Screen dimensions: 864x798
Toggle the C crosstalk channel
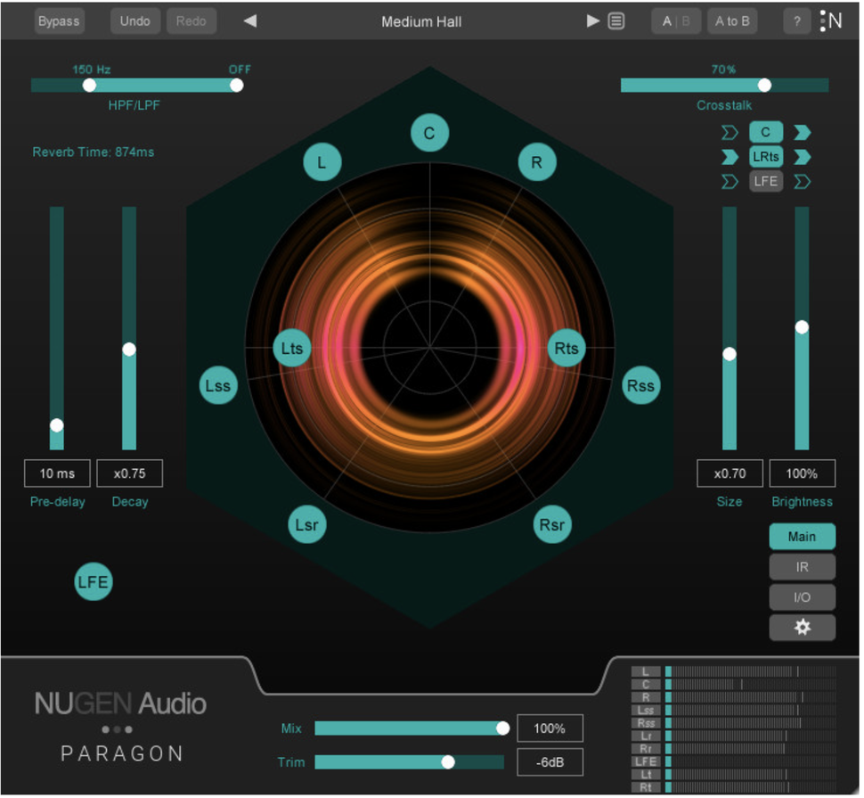pyautogui.click(x=766, y=131)
